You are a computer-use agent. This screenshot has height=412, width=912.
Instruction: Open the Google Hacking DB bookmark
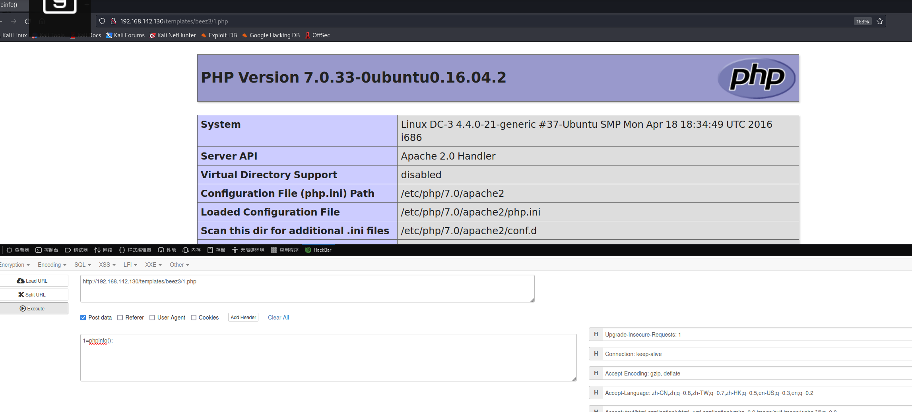tap(271, 35)
